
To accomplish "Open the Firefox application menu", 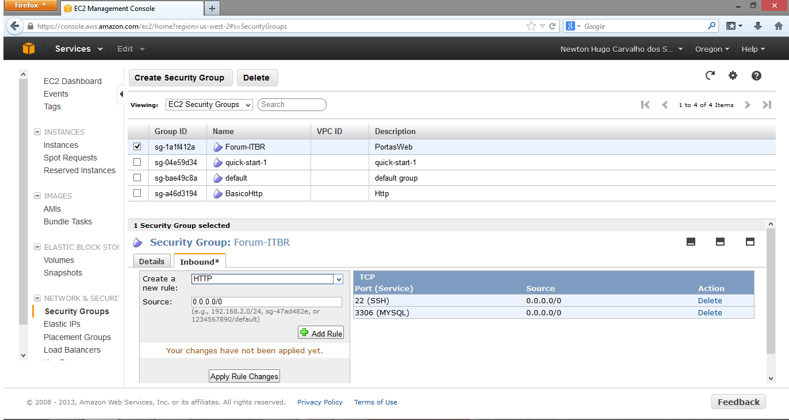I will [30, 6].
